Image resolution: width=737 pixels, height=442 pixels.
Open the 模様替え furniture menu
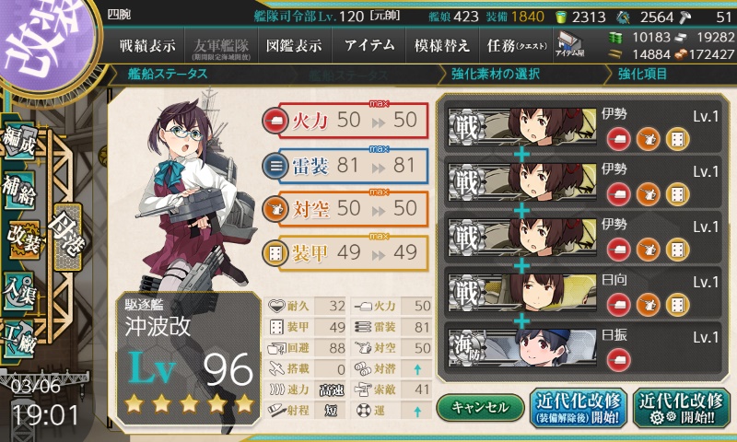pyautogui.click(x=442, y=45)
